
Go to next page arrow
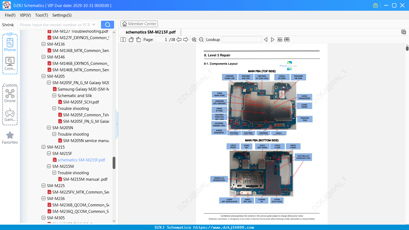click(186, 40)
